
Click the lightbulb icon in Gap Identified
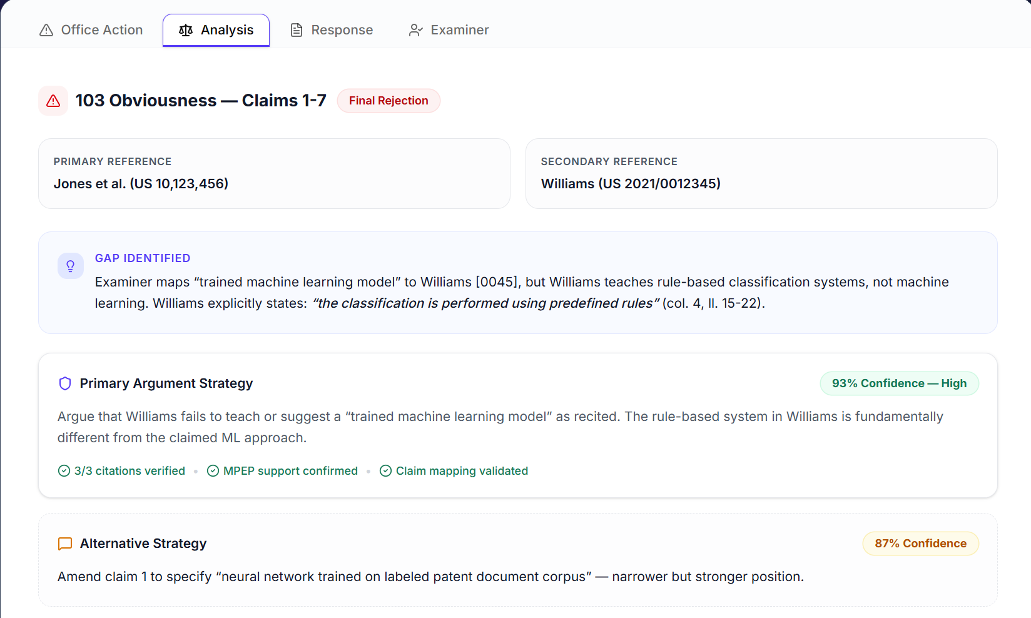click(x=71, y=266)
